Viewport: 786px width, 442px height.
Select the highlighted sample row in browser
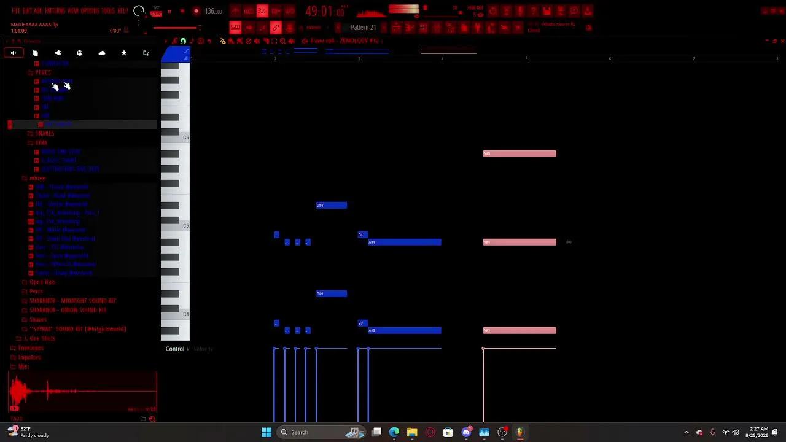tap(82, 125)
